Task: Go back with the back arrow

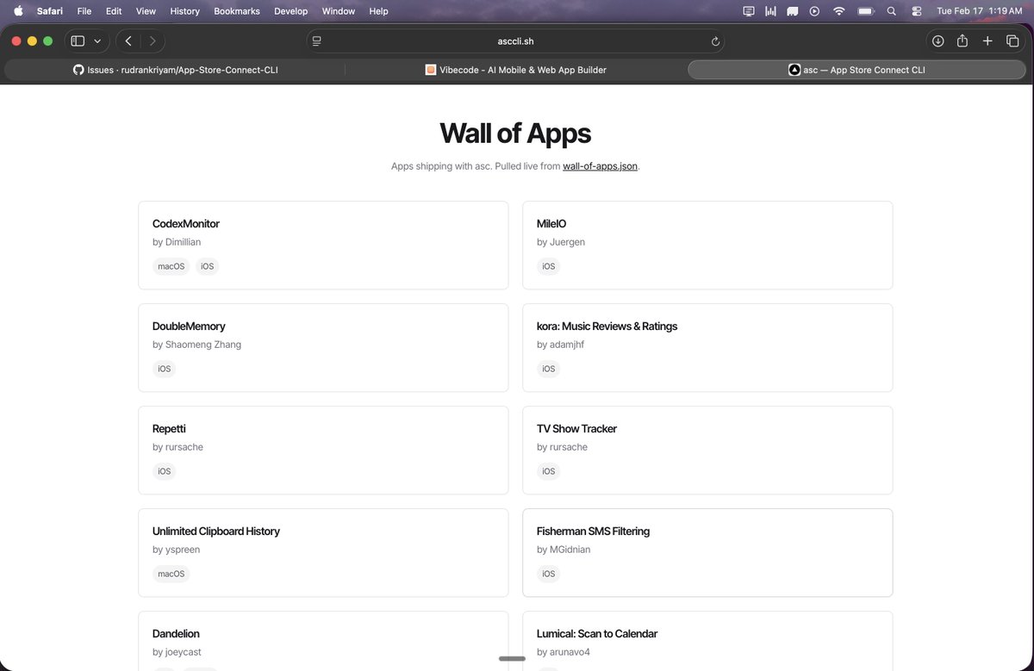Action: (x=128, y=40)
